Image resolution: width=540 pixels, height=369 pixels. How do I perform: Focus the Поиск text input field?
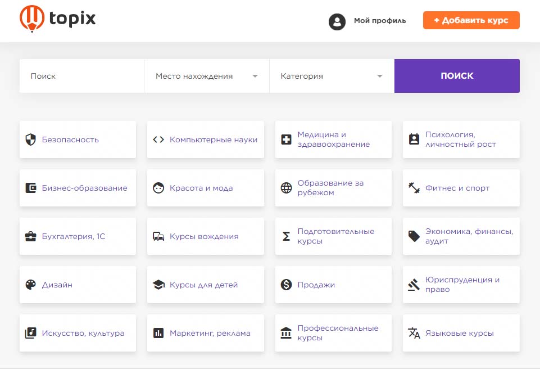[x=81, y=76]
